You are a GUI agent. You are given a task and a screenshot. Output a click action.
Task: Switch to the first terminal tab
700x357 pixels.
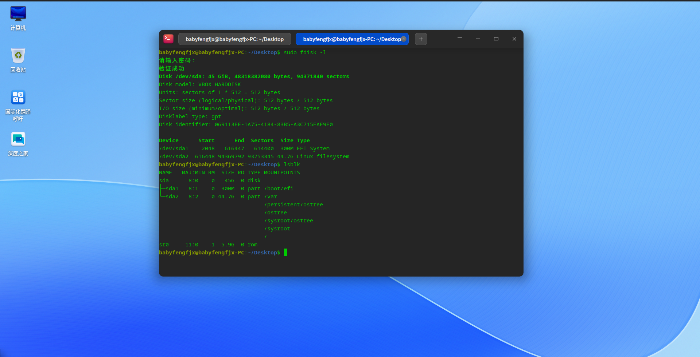click(x=235, y=39)
